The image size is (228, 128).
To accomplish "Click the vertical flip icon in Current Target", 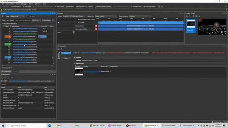I will (x=193, y=16).
